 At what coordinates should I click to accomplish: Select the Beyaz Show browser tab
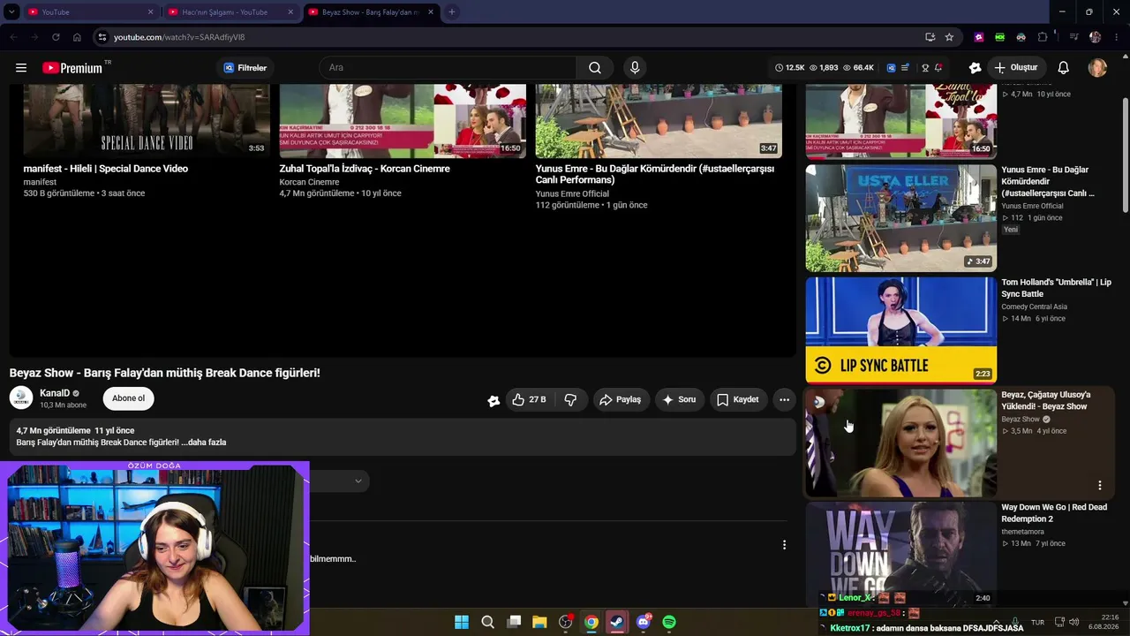pos(371,12)
